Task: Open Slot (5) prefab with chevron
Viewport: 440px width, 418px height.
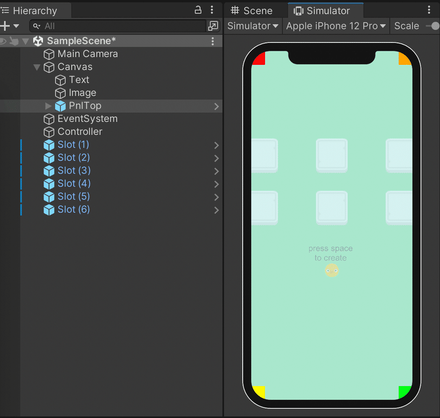Action: pyautogui.click(x=216, y=197)
